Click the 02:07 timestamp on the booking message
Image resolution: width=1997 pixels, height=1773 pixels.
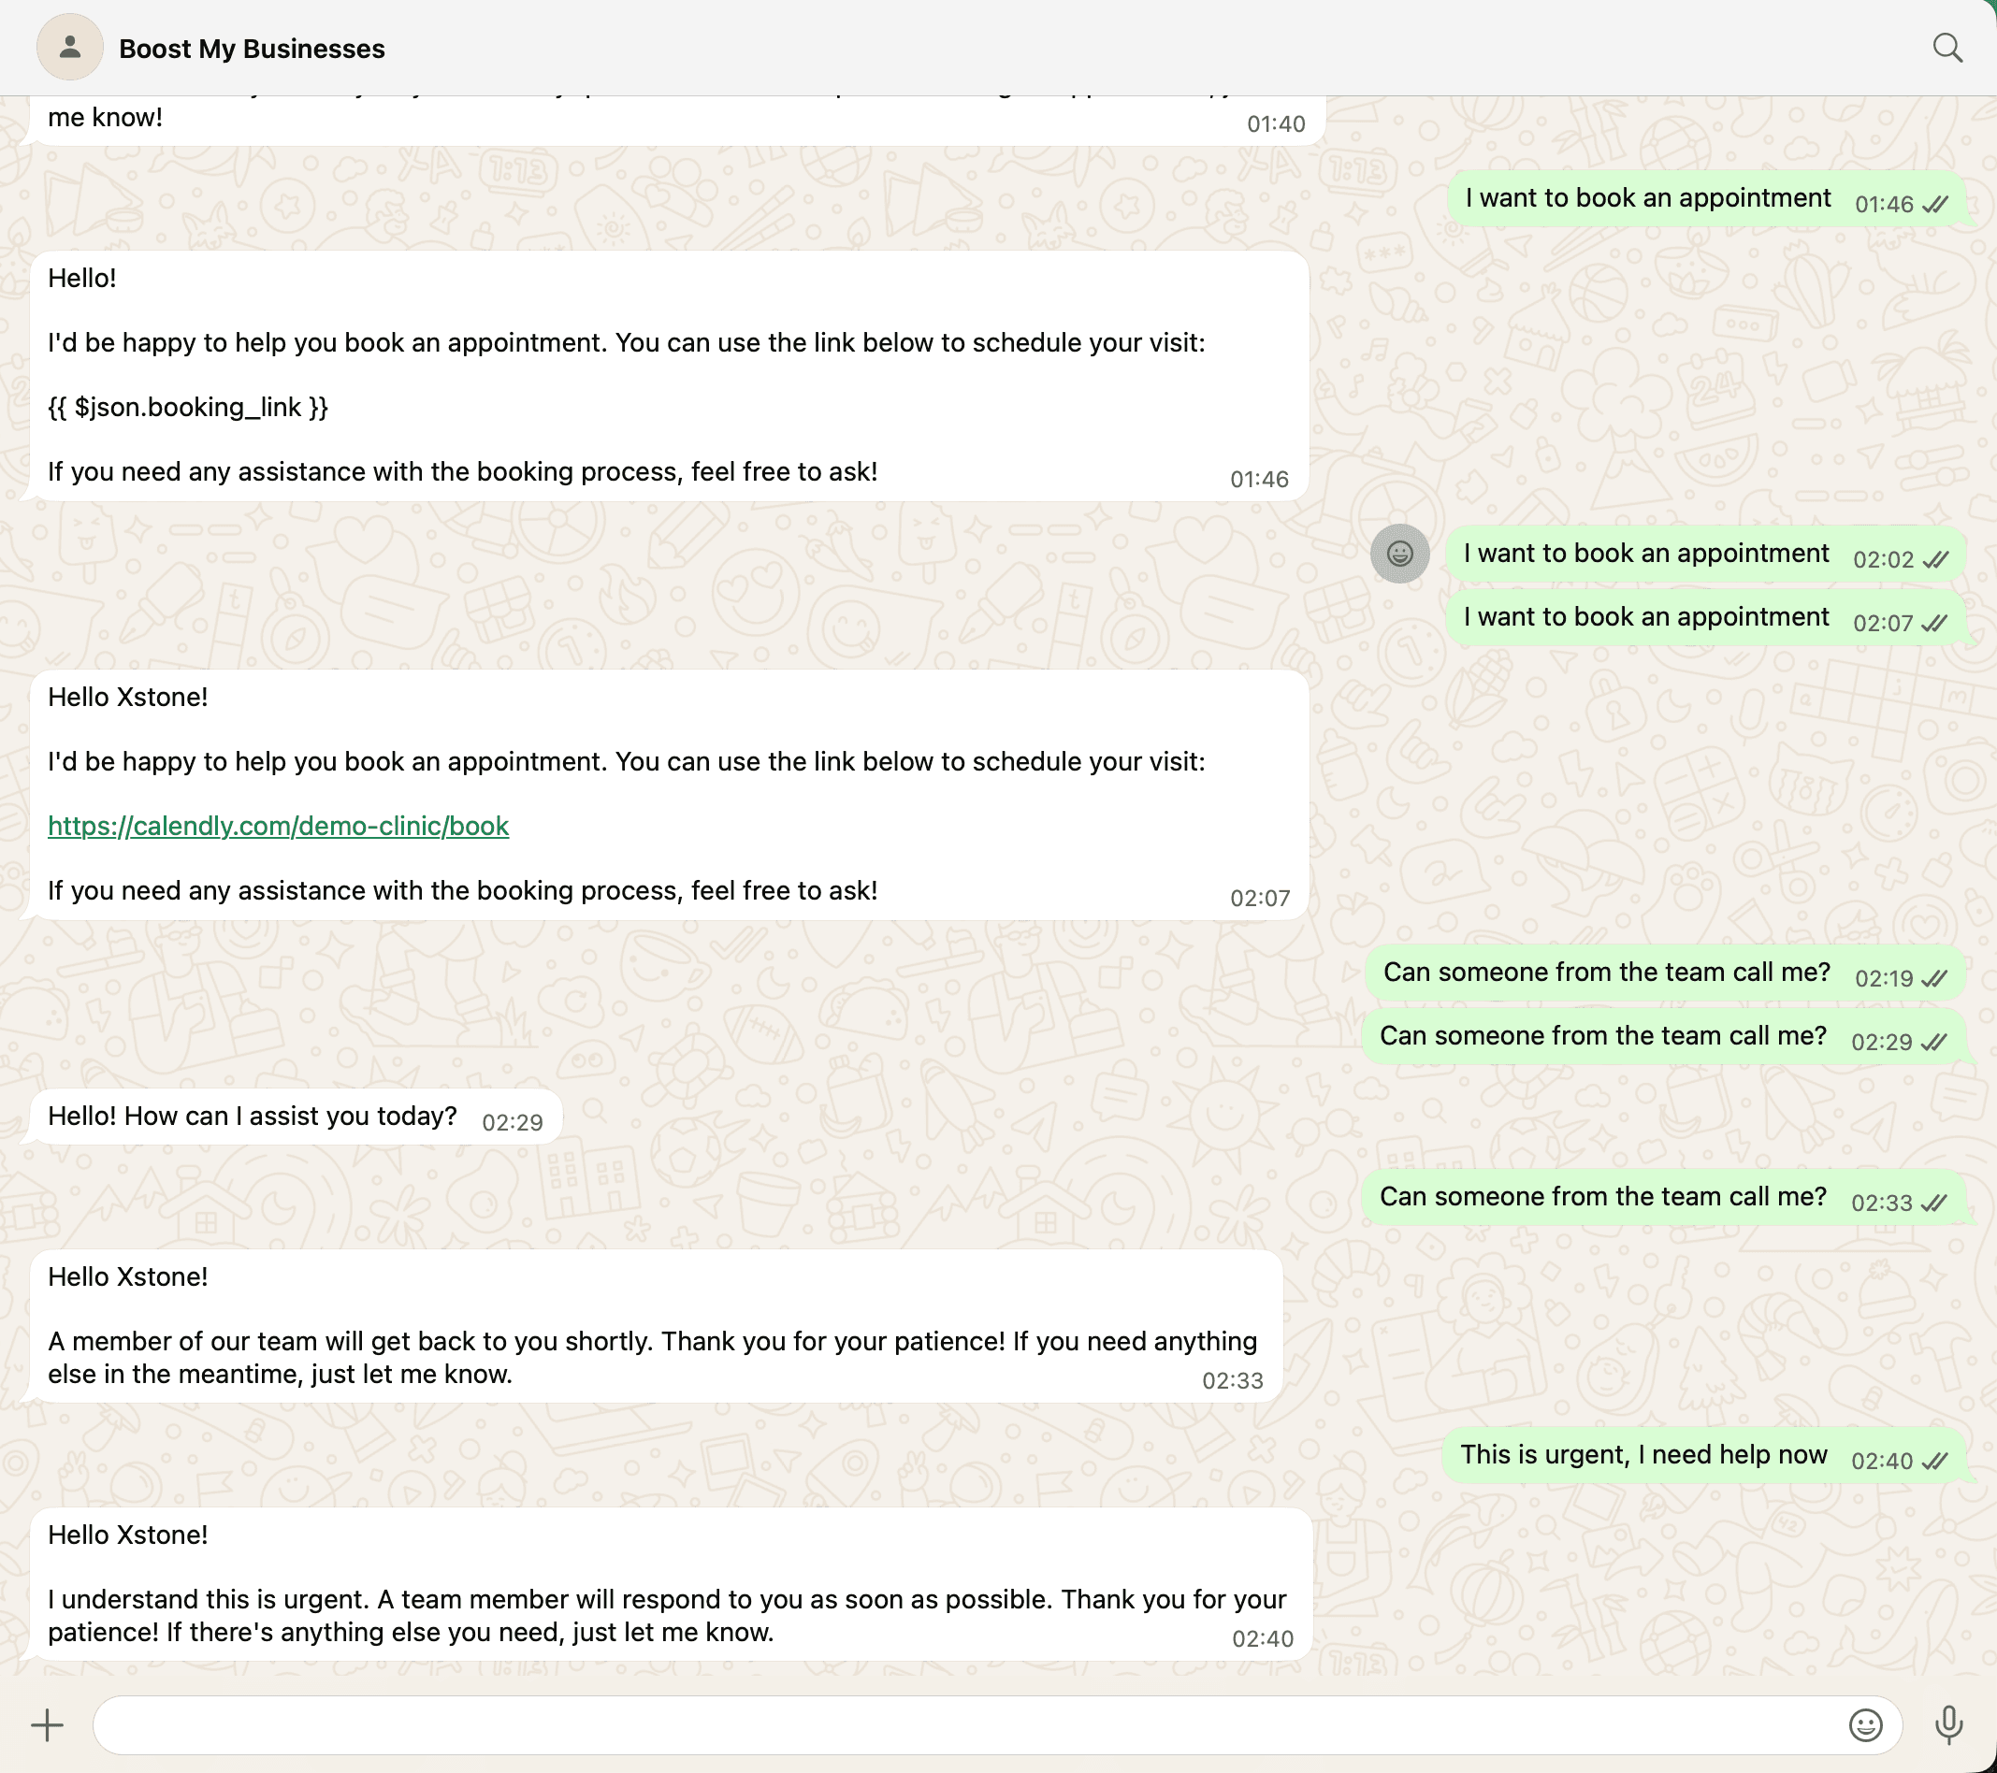1259,896
